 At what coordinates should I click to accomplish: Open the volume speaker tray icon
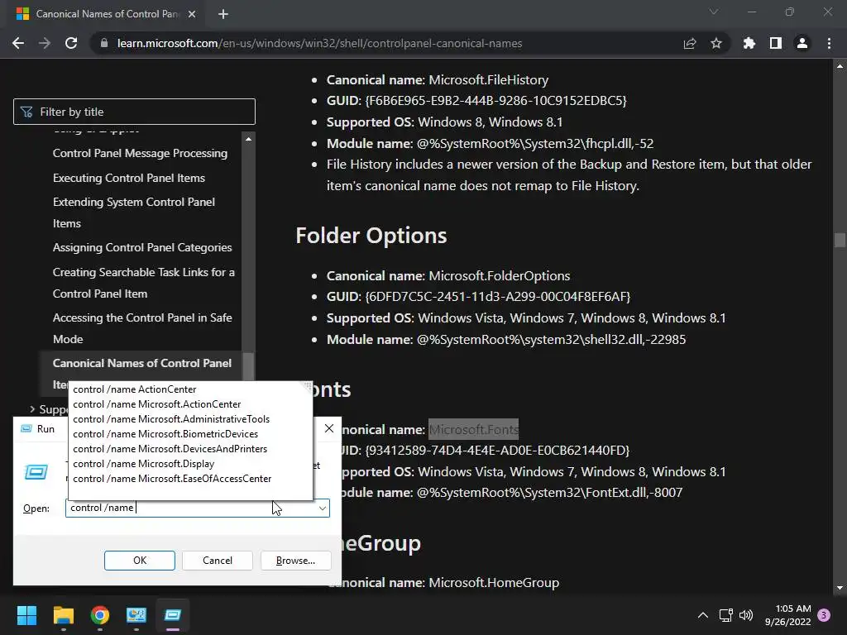(x=746, y=615)
